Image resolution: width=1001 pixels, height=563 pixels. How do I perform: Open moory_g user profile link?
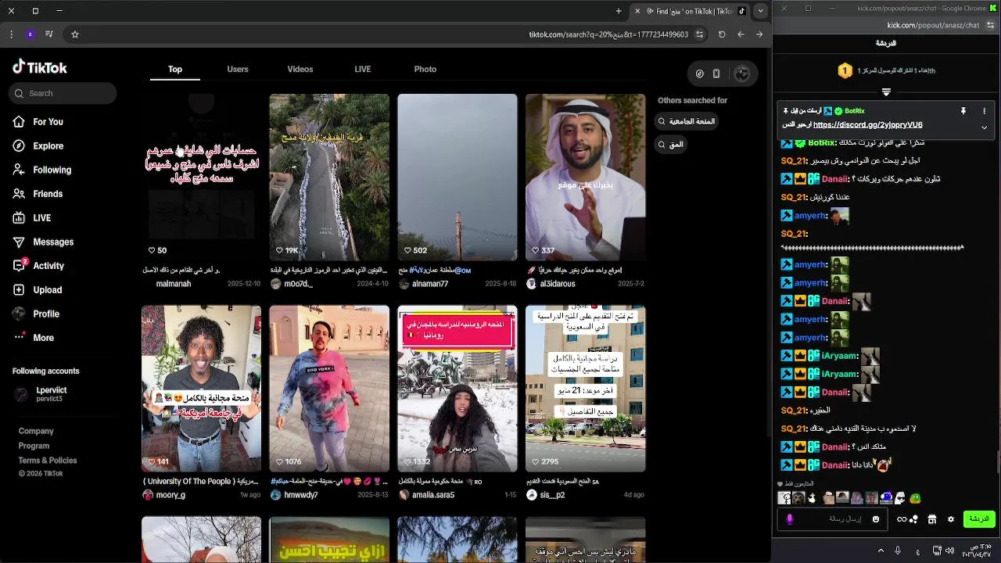coord(170,495)
